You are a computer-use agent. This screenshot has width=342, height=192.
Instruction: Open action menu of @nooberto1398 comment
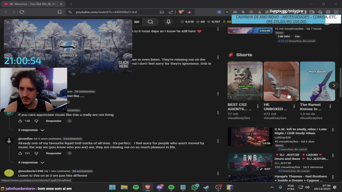(x=218, y=173)
